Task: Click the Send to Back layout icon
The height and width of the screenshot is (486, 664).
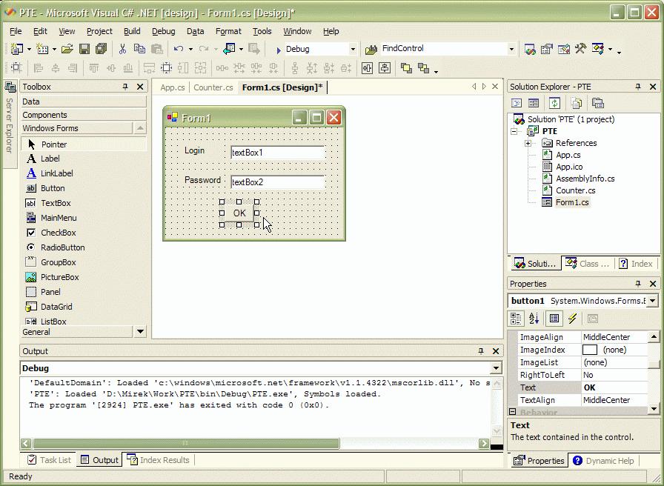Action: (423, 67)
